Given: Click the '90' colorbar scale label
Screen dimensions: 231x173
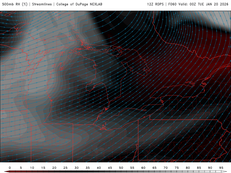Looking at the screenshot, I should pos(210,168).
